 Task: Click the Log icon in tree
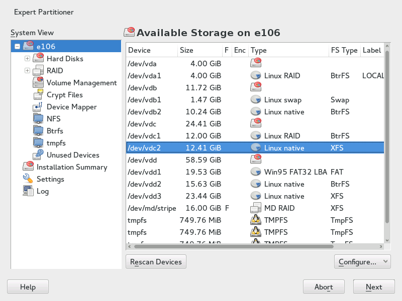[x=28, y=191]
